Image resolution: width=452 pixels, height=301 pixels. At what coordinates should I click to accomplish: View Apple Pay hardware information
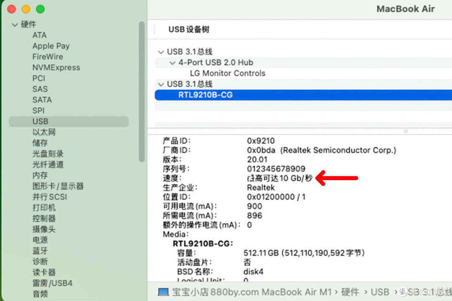pyautogui.click(x=51, y=46)
